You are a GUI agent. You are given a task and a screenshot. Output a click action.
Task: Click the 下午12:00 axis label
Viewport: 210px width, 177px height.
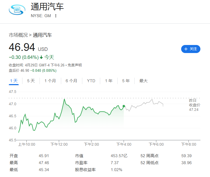click(59, 144)
